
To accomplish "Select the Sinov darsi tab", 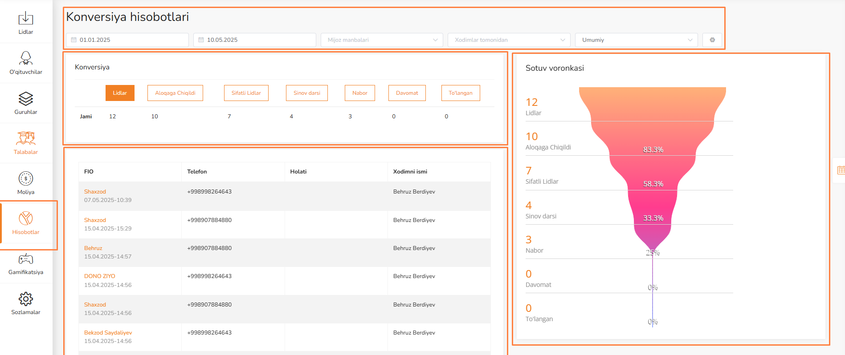I will (x=306, y=93).
